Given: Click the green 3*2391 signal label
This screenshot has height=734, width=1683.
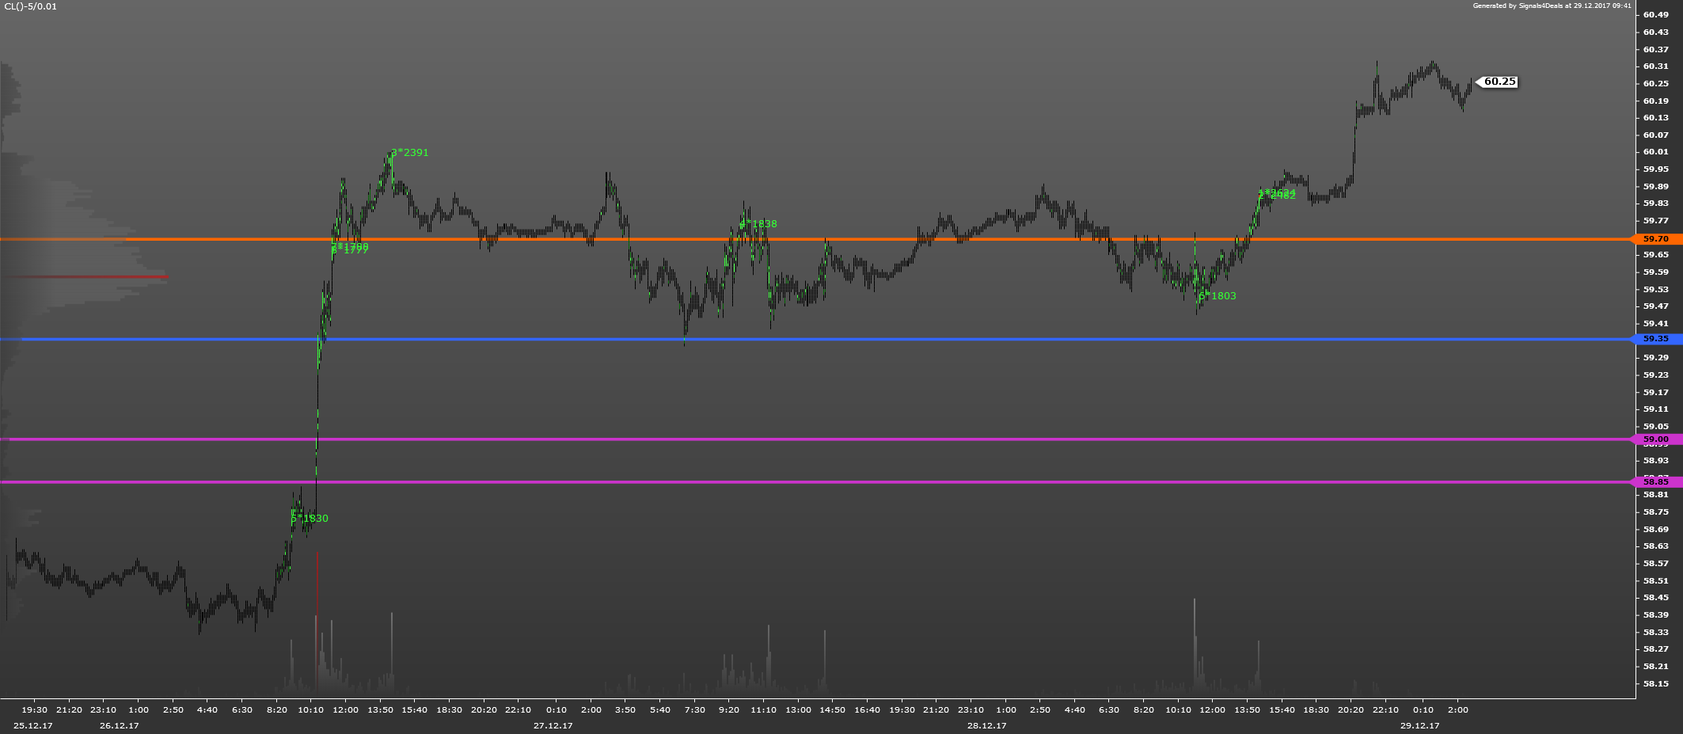Looking at the screenshot, I should click(x=410, y=153).
